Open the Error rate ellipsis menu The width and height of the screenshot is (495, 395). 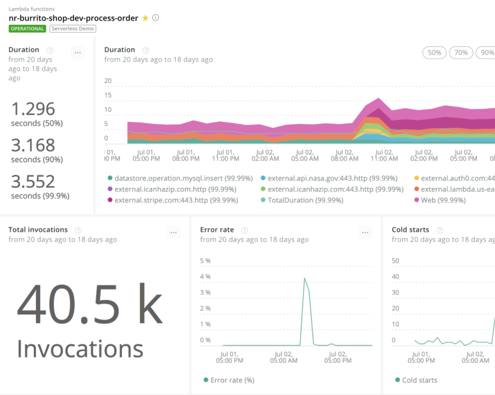pyautogui.click(x=366, y=232)
